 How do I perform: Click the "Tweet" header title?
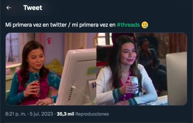33,8
